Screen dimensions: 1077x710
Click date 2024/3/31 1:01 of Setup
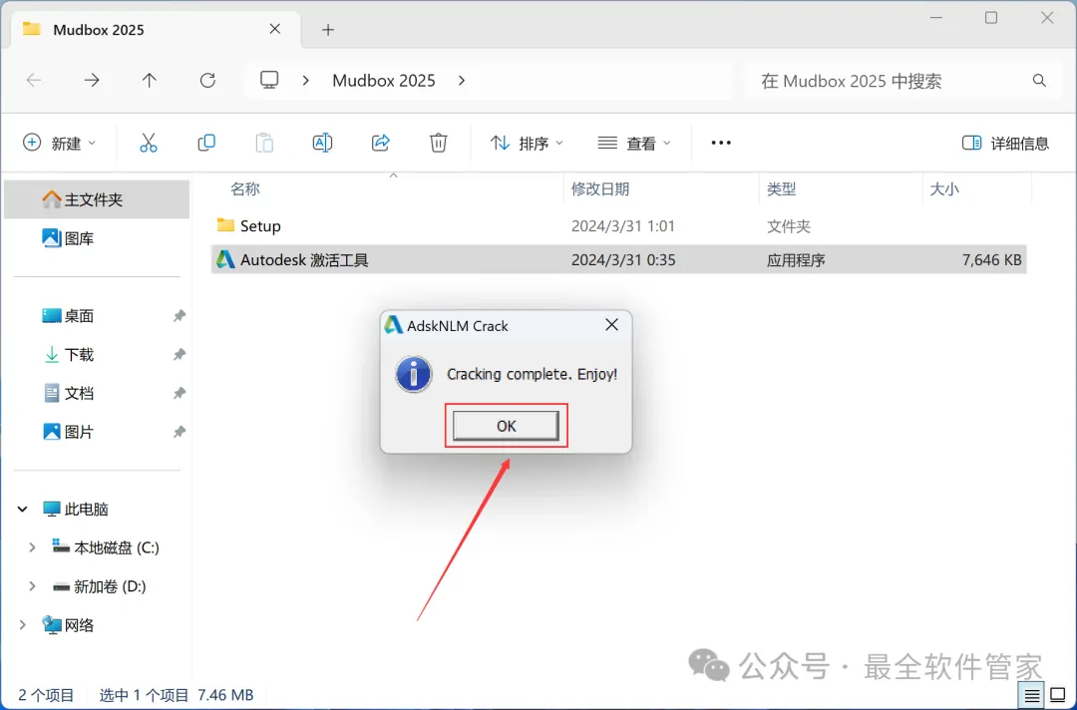tap(623, 226)
